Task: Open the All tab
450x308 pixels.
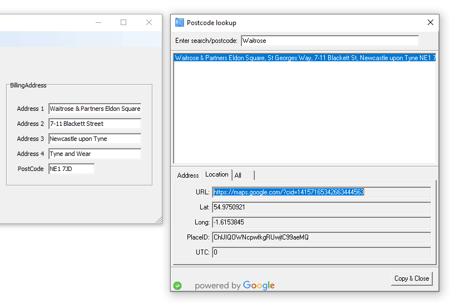Action: 243,175
